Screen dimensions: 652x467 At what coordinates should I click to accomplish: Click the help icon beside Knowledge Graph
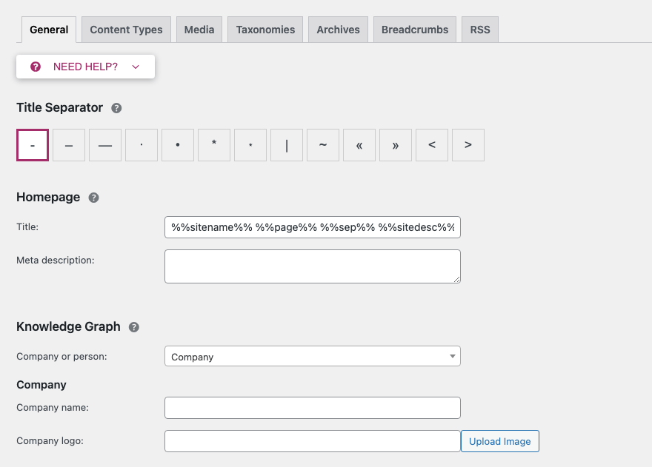tap(134, 327)
